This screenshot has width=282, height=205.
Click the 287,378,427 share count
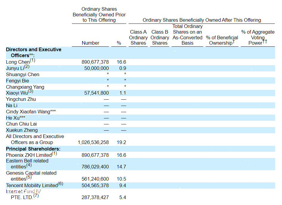coord(95,198)
